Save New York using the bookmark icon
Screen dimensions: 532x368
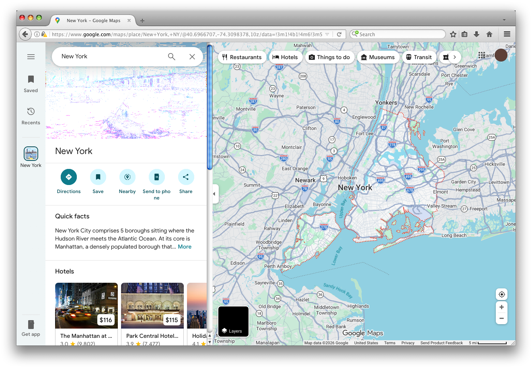[x=98, y=177]
